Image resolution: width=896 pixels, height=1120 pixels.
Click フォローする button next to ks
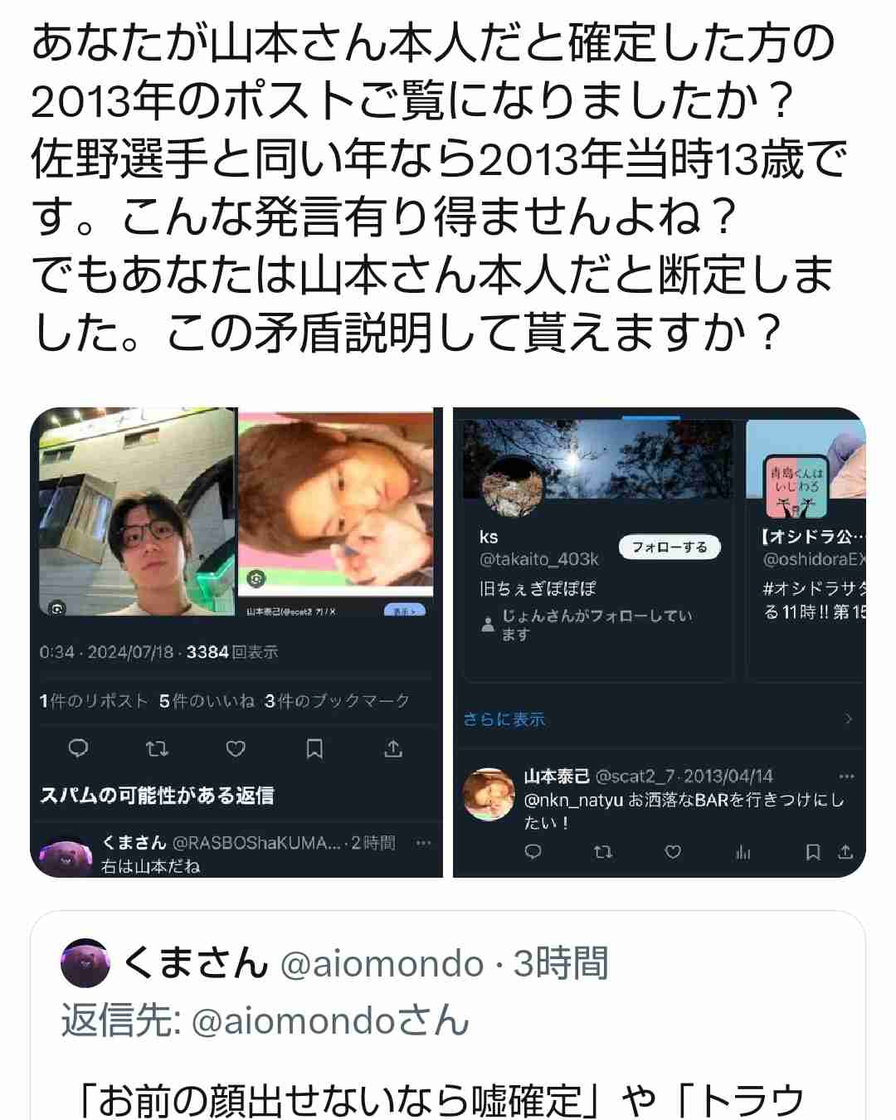670,547
